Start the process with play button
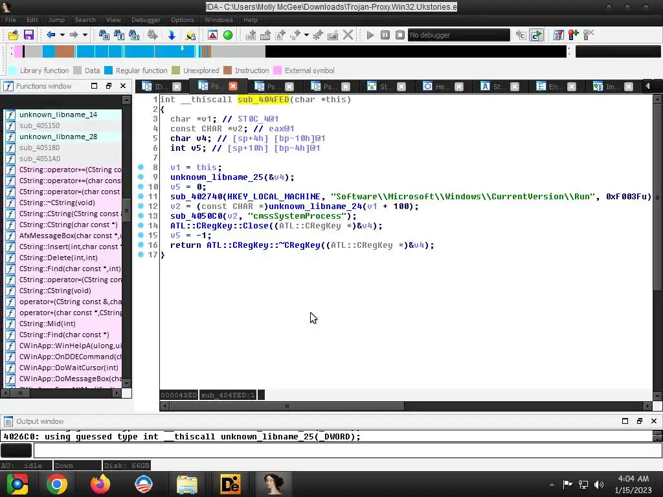 coord(370,35)
